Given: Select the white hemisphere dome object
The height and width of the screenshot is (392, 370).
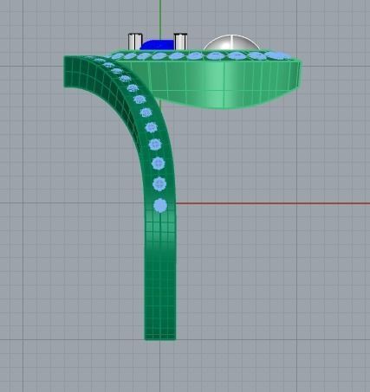Looking at the screenshot, I should [x=232, y=42].
